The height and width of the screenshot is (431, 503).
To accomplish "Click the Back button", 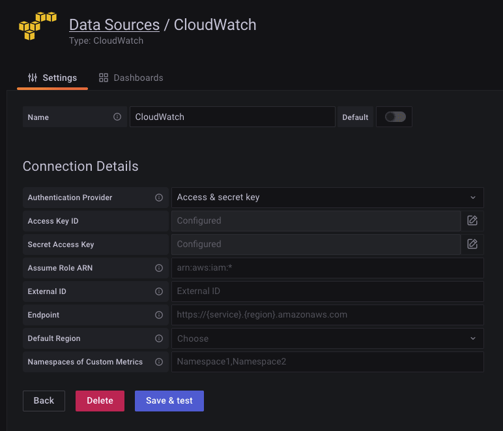I will [44, 400].
